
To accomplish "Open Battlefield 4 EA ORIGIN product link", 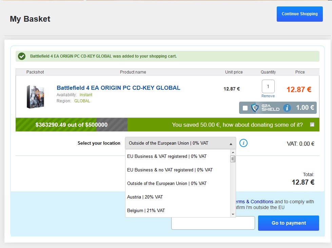I will (x=118, y=88).
